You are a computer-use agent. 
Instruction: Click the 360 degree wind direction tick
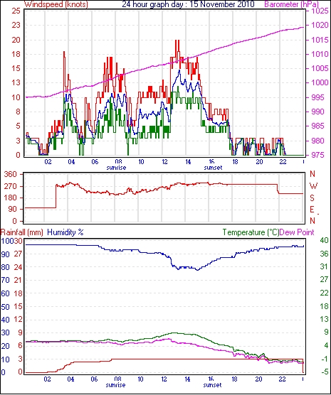click(x=11, y=174)
